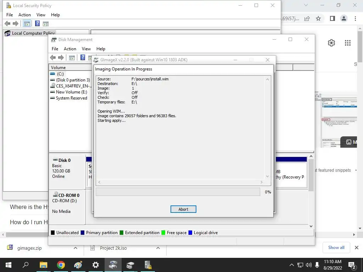Viewport: 363px width, 272px height.
Task: Open Chrome profile avatar
Action: coord(344,18)
